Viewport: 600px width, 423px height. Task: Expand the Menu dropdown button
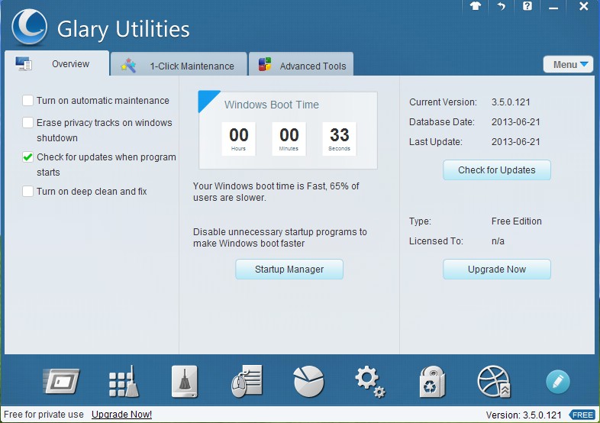(569, 65)
